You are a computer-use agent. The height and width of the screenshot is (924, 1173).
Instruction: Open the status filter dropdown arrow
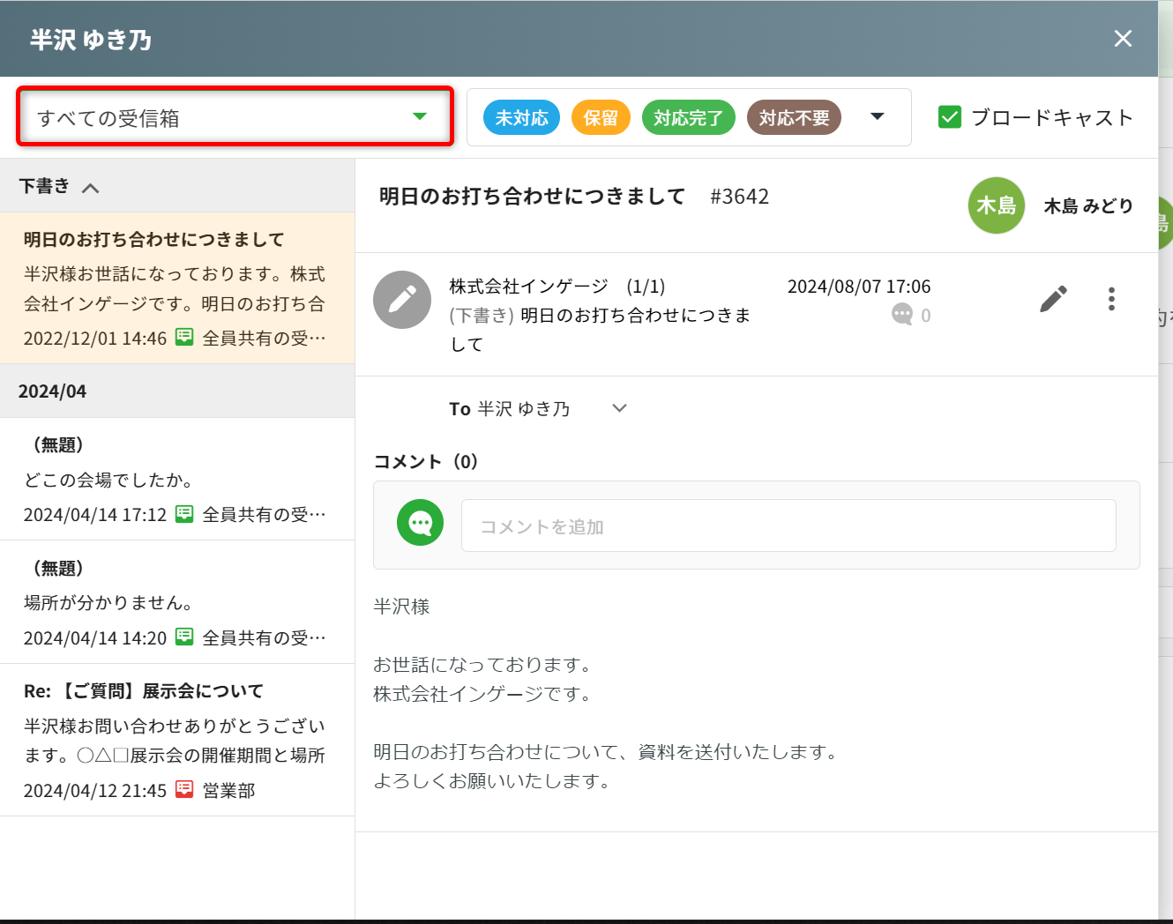877,116
